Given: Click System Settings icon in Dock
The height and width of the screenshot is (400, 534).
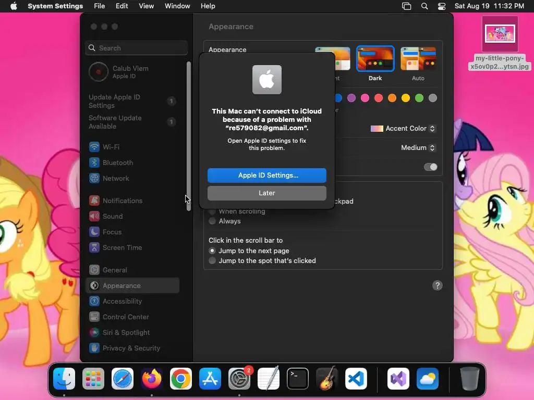Looking at the screenshot, I should (x=239, y=379).
